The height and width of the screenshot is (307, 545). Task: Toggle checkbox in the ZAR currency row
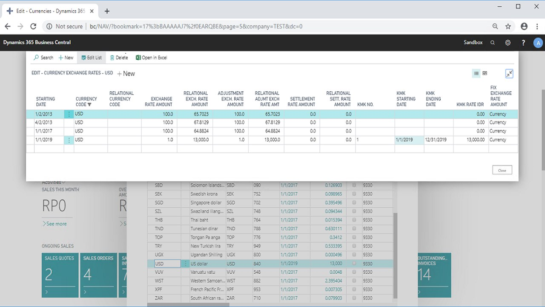coord(354,298)
